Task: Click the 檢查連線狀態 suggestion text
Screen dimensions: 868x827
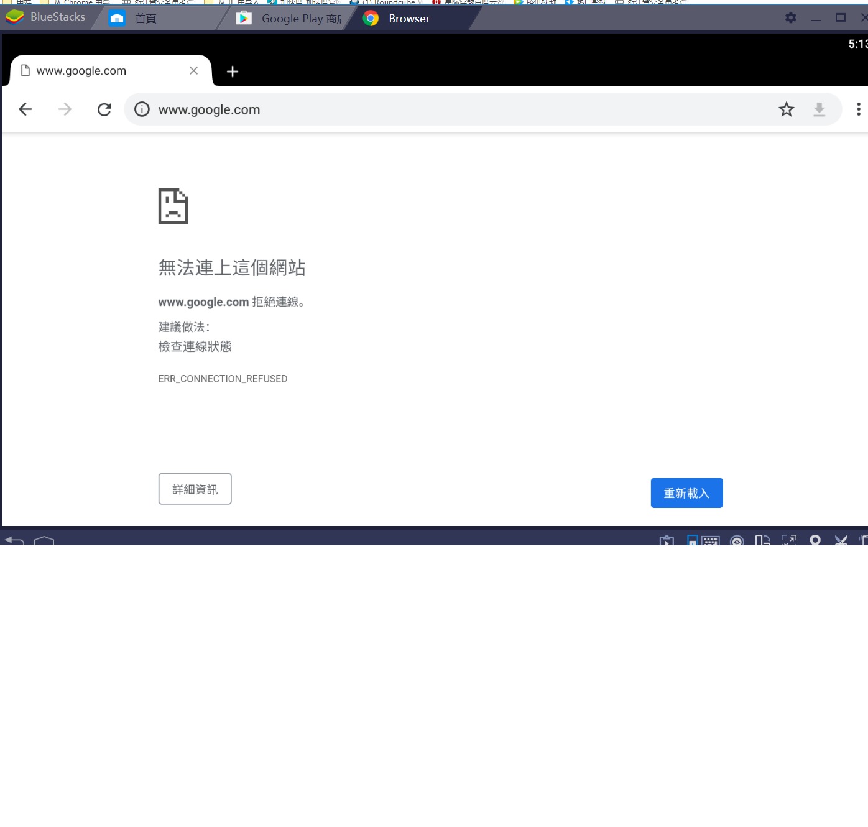Action: coord(195,346)
